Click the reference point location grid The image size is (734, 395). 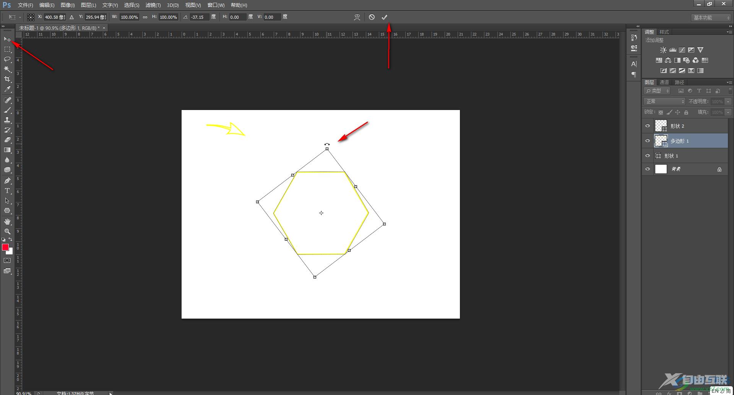31,17
